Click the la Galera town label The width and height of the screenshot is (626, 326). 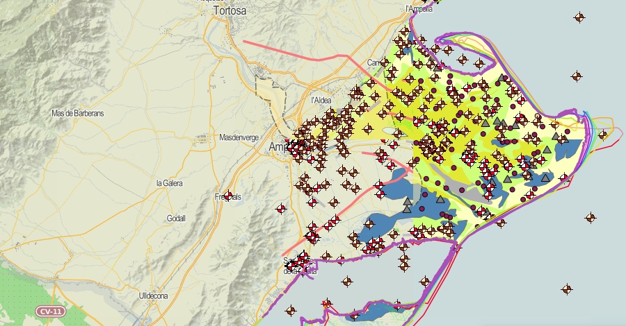(x=169, y=182)
